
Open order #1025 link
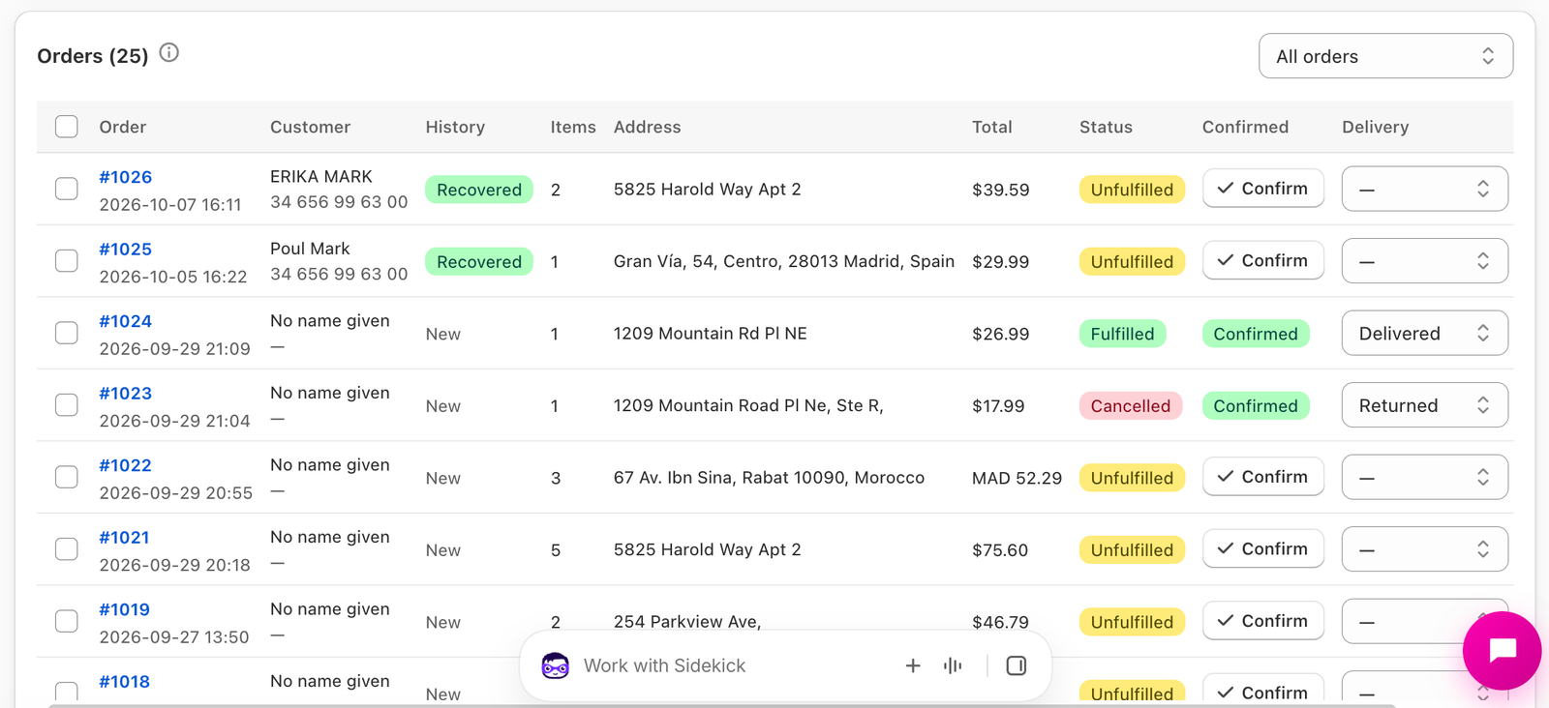[x=126, y=249]
